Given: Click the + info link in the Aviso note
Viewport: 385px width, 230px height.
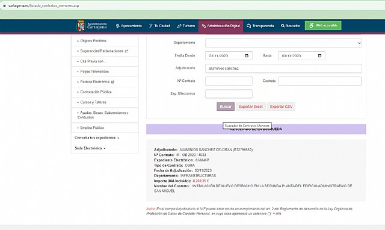Looking at the screenshot, I should 277,214.
